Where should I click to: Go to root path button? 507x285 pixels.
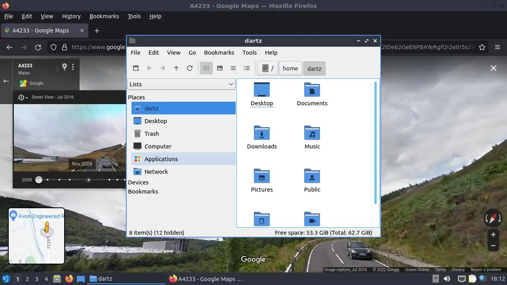tap(267, 68)
